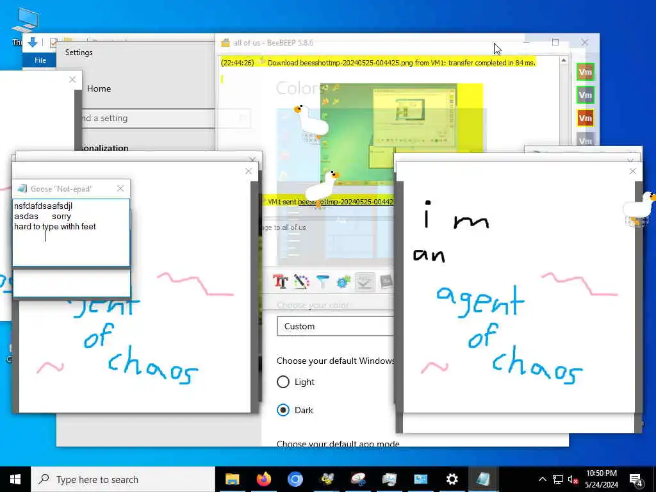Click the muted volume tray icon
Screen dimensions: 656x492
pos(573,479)
